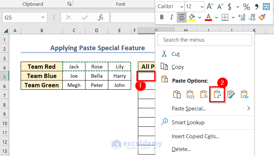Apply the Percent Style format
The image size is (274, 156).
click(x=246, y=6)
